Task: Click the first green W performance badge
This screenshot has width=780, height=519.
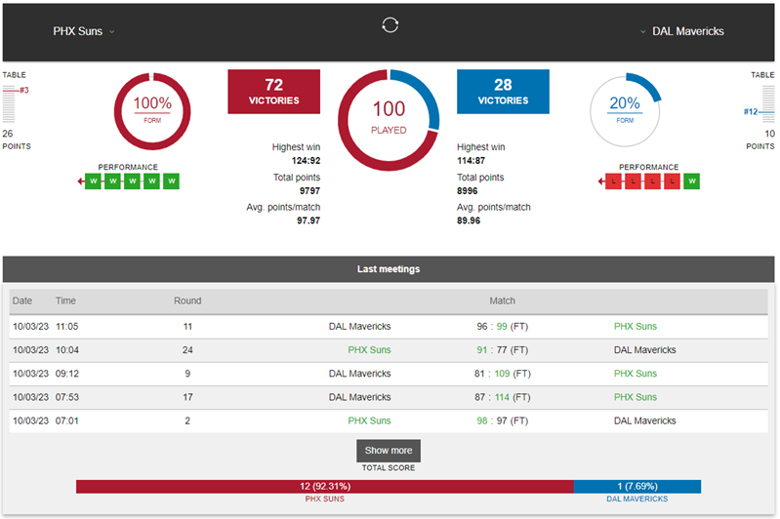Action: [x=94, y=181]
